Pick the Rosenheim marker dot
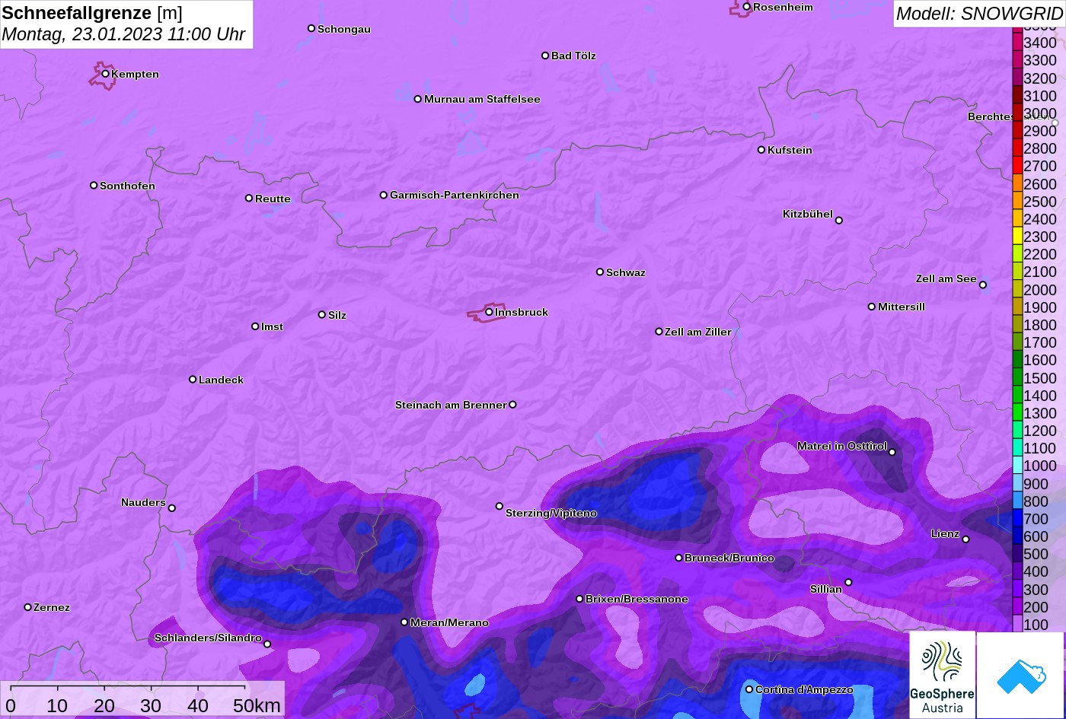 pyautogui.click(x=747, y=7)
